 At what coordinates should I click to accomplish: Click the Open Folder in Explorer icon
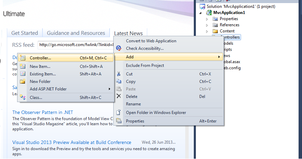point(118,112)
